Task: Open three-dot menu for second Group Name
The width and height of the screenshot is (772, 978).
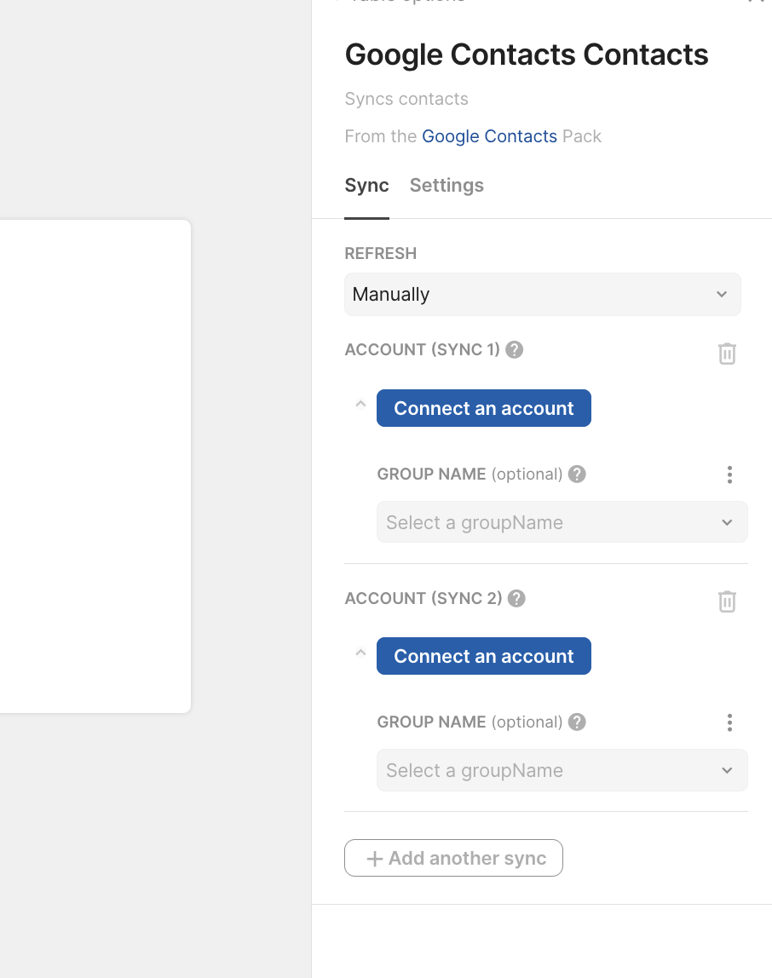Action: pyautogui.click(x=729, y=722)
